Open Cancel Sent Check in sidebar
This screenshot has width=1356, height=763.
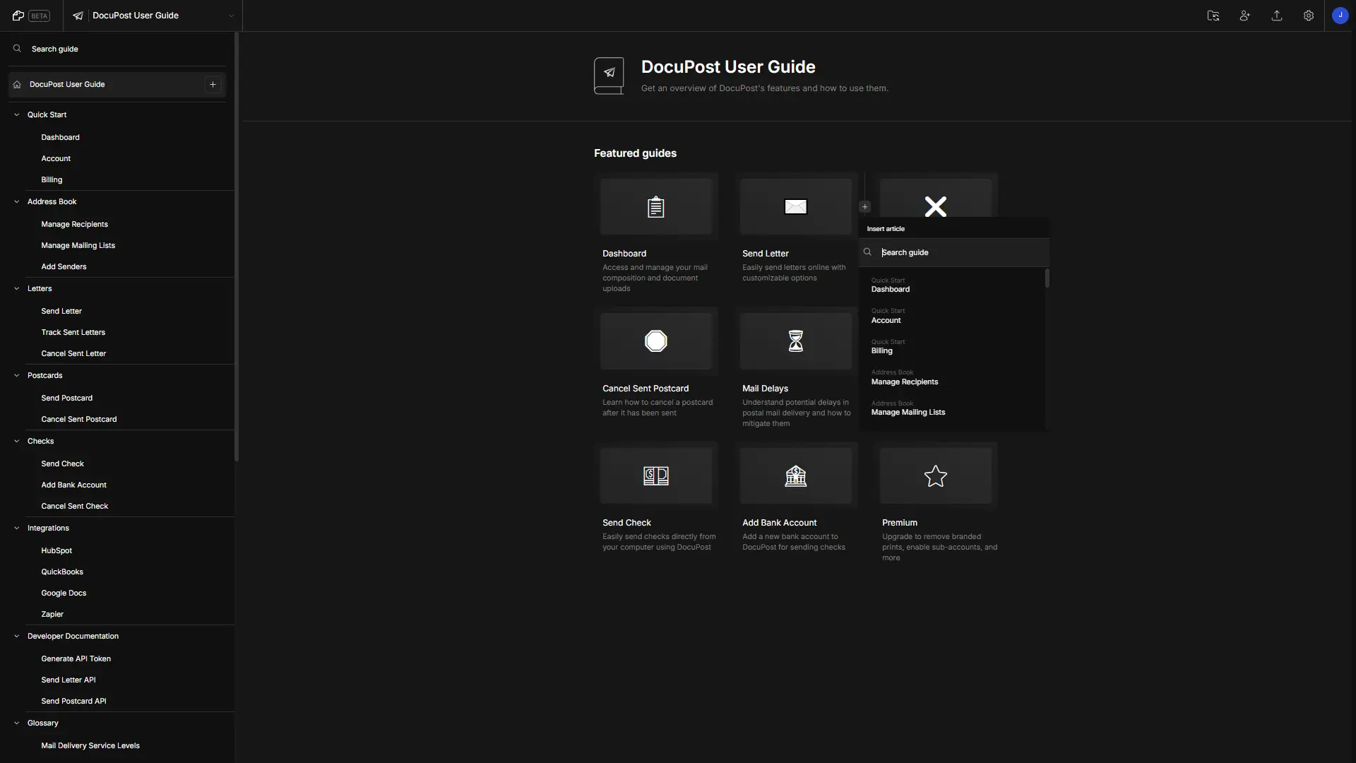[74, 506]
